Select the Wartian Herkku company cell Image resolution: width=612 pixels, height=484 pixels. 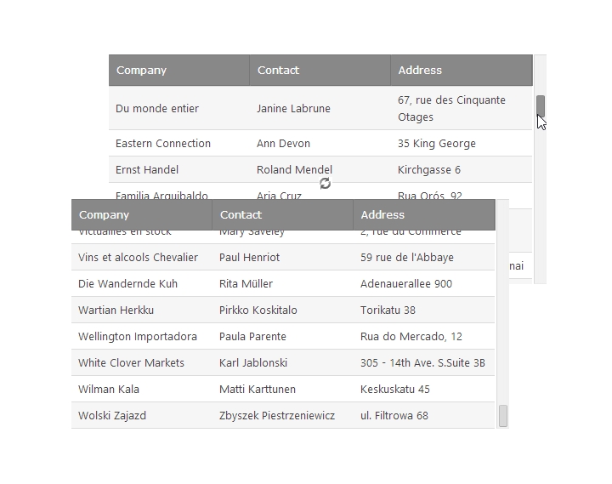[142, 310]
